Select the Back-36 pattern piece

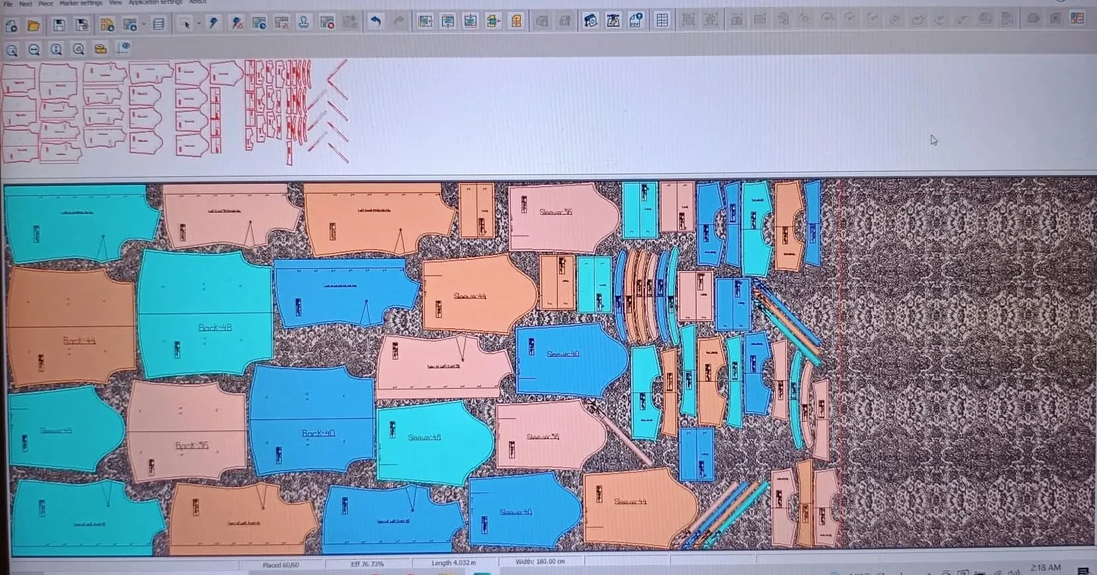pos(187,431)
